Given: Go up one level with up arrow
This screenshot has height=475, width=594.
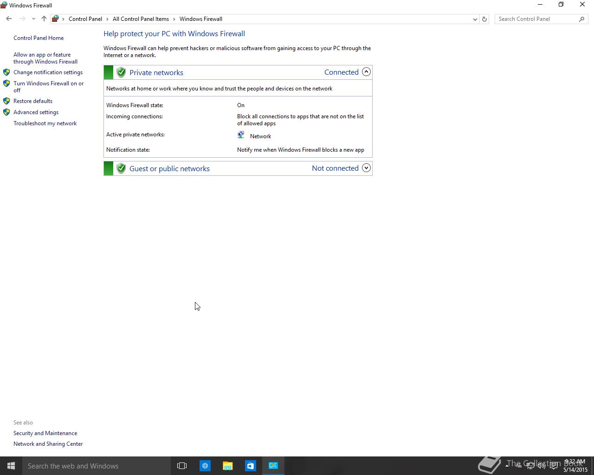Looking at the screenshot, I should 44,19.
